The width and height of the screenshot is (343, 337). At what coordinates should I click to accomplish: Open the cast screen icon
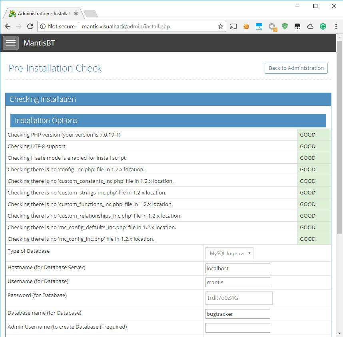(233, 26)
